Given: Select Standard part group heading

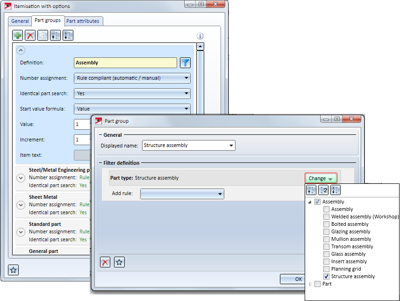Looking at the screenshot, I should 45,224.
